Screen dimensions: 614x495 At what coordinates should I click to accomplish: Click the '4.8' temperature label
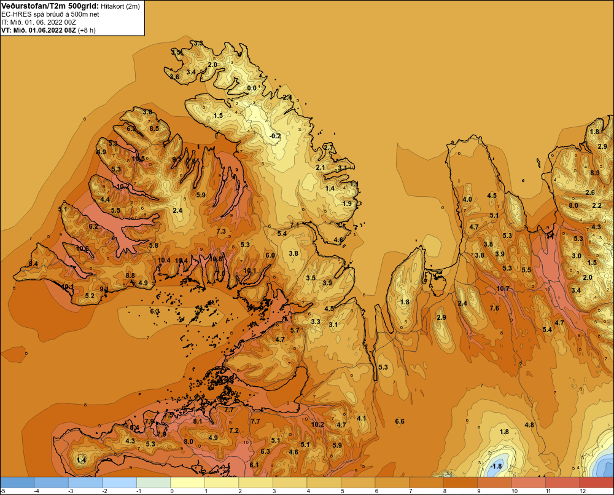pos(529,425)
